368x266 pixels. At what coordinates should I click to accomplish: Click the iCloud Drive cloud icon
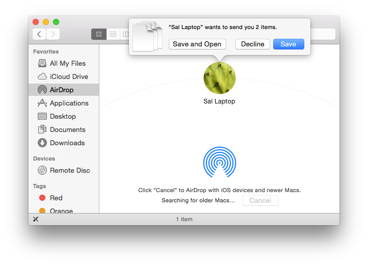[42, 76]
